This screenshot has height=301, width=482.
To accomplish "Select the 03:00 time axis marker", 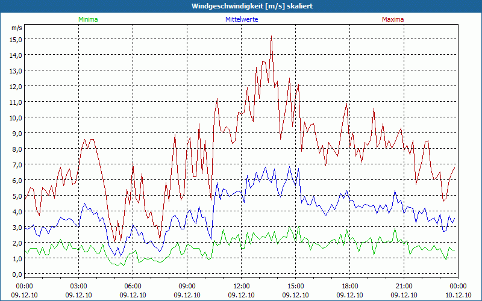I will tap(79, 286).
